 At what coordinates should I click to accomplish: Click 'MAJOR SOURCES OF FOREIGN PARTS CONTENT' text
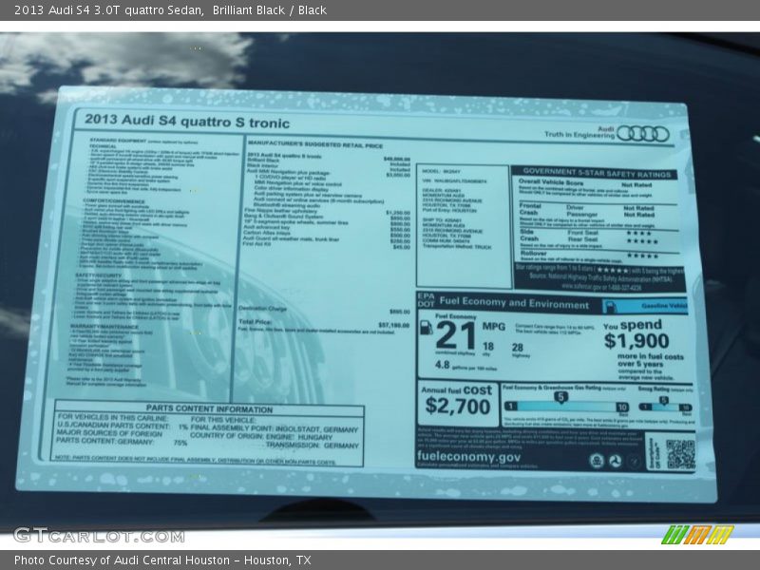[x=109, y=437]
